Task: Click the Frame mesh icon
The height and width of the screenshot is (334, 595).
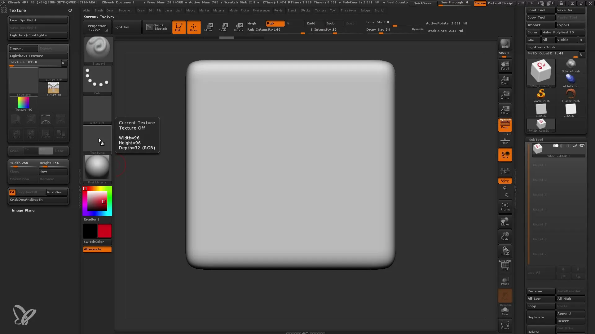Action: click(x=505, y=207)
